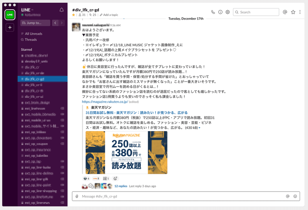This screenshot has width=308, height=210.
Task: Collapse the 430 kB image preview arrow
Action: pos(199,128)
